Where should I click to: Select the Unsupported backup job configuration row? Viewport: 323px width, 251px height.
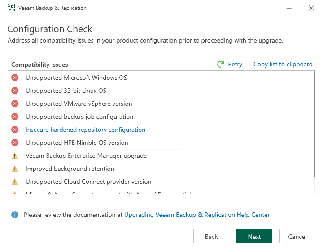tap(161, 117)
